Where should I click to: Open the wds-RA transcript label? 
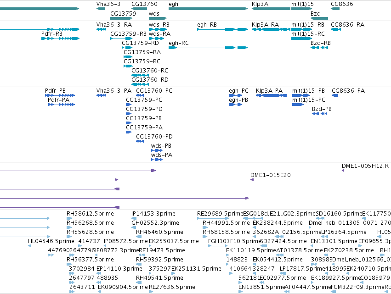(x=159, y=34)
